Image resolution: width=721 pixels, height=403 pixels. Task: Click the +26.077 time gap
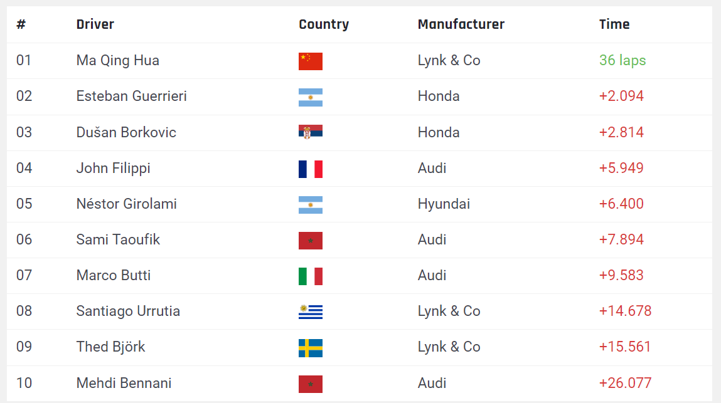click(x=625, y=383)
